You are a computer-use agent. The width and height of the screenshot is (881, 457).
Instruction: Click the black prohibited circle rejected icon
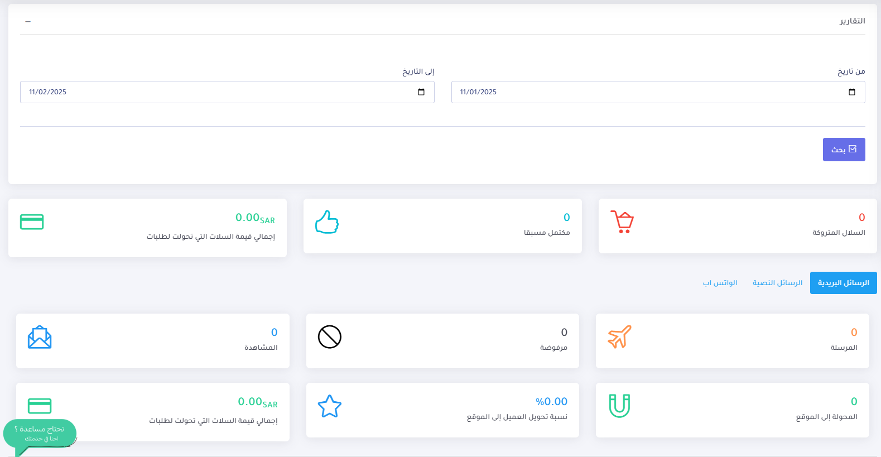click(x=330, y=337)
